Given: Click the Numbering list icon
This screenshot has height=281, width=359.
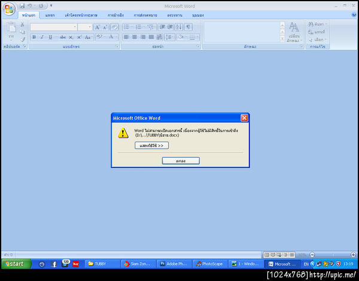Looking at the screenshot, I should pos(139,27).
